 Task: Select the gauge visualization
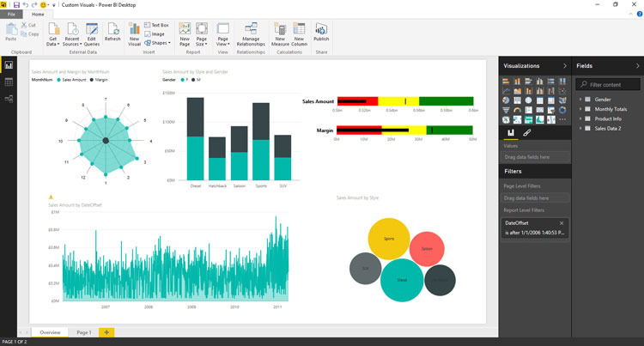(x=517, y=110)
